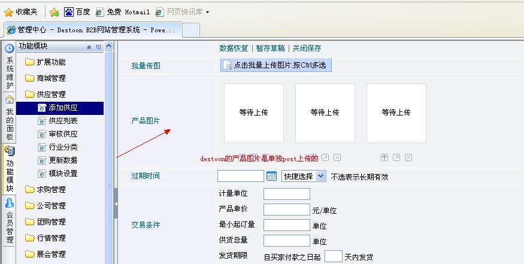Screen dimensions: 524x264
Task: Select 供应列表 in the tree
Action: coord(63,121)
